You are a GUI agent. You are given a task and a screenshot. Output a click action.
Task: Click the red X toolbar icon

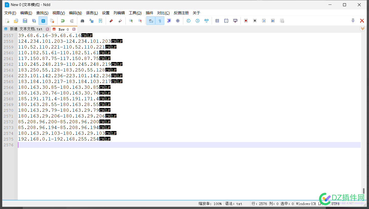[x=362, y=21]
